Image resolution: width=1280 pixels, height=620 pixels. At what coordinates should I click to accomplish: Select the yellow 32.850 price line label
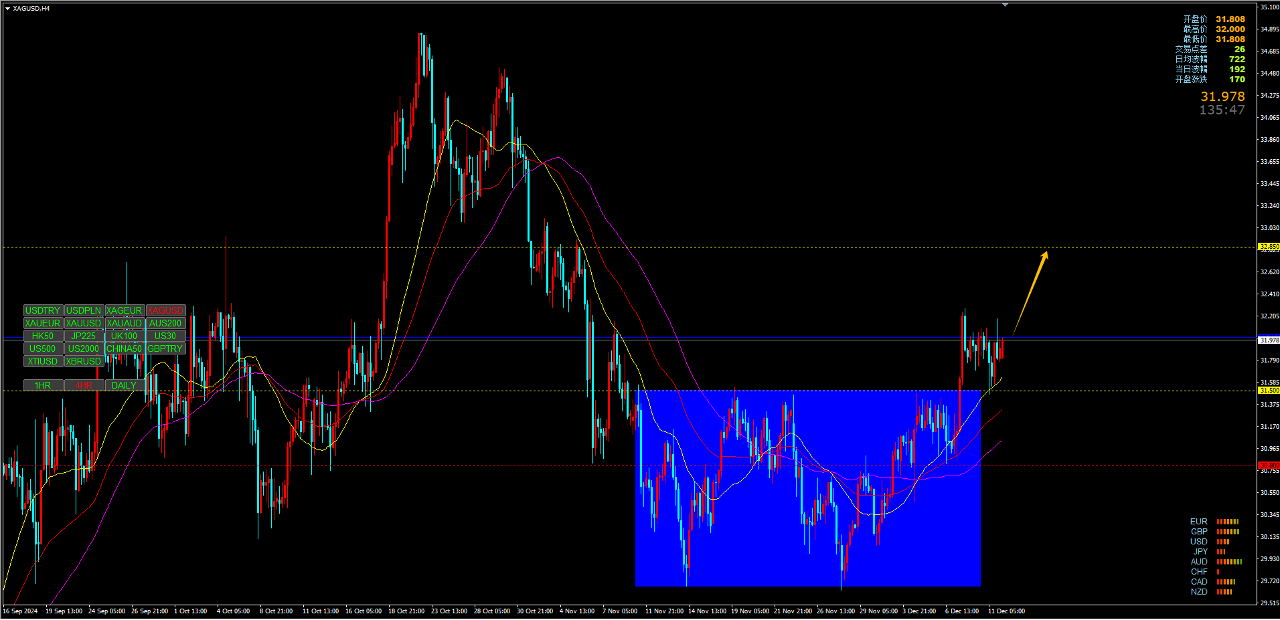pyautogui.click(x=1269, y=247)
